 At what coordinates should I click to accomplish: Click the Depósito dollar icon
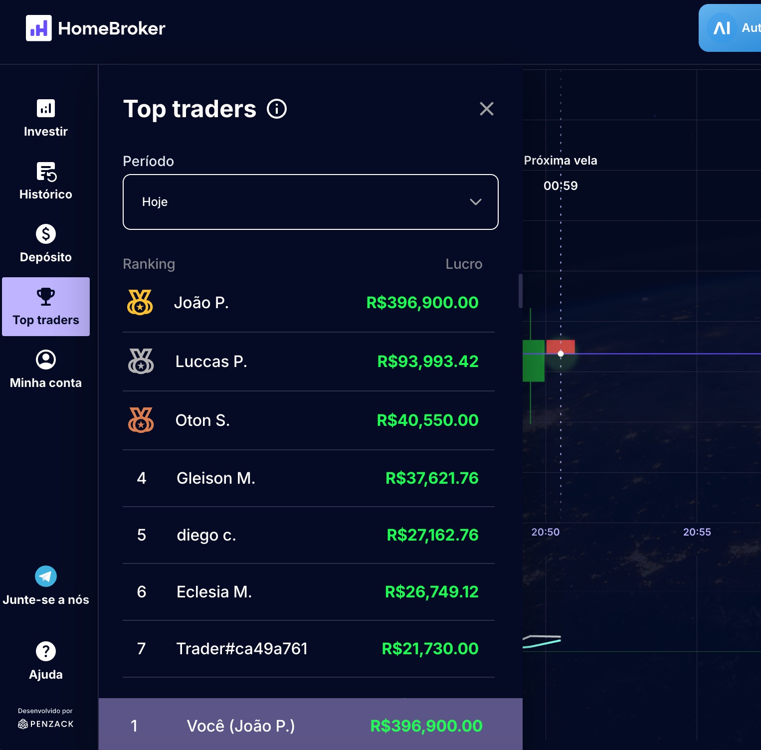[x=46, y=234]
